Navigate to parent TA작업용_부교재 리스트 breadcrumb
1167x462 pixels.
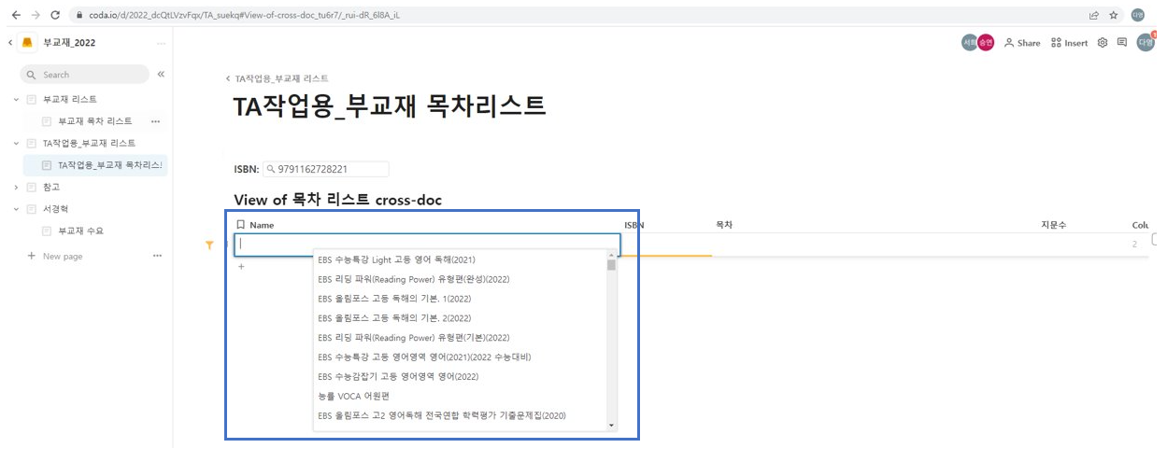(281, 78)
